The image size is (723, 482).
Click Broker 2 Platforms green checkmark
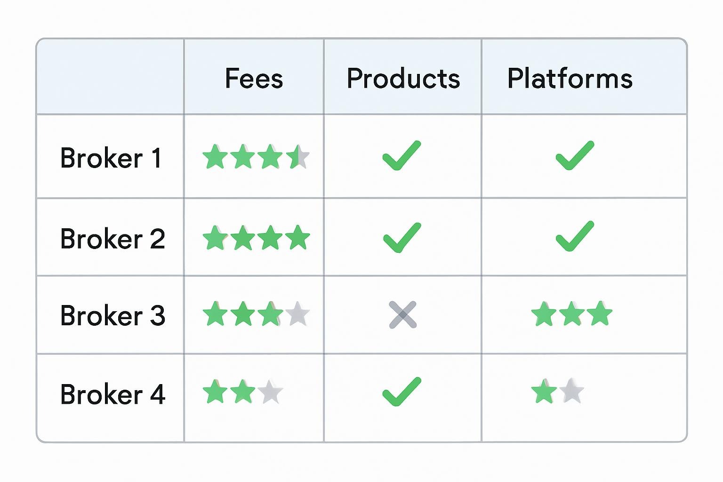pos(575,236)
